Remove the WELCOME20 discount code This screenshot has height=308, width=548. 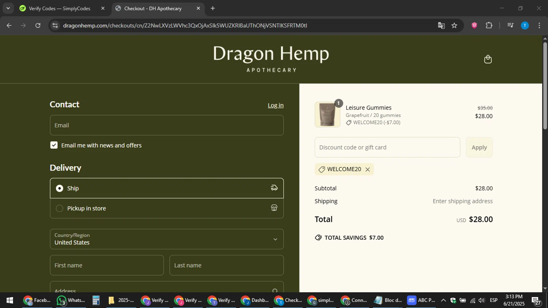point(368,170)
